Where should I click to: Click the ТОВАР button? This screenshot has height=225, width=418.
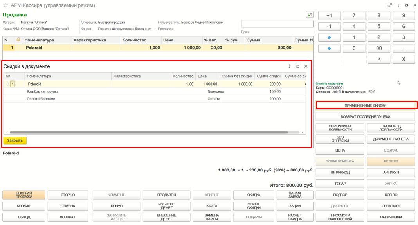click(x=340, y=184)
